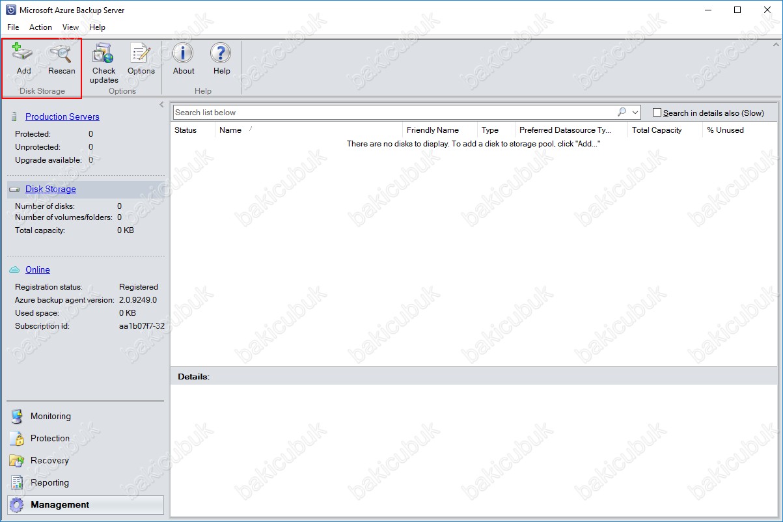Screen dimensions: 783x522
Task: Expand the search options dropdown arrow
Action: 635,113
